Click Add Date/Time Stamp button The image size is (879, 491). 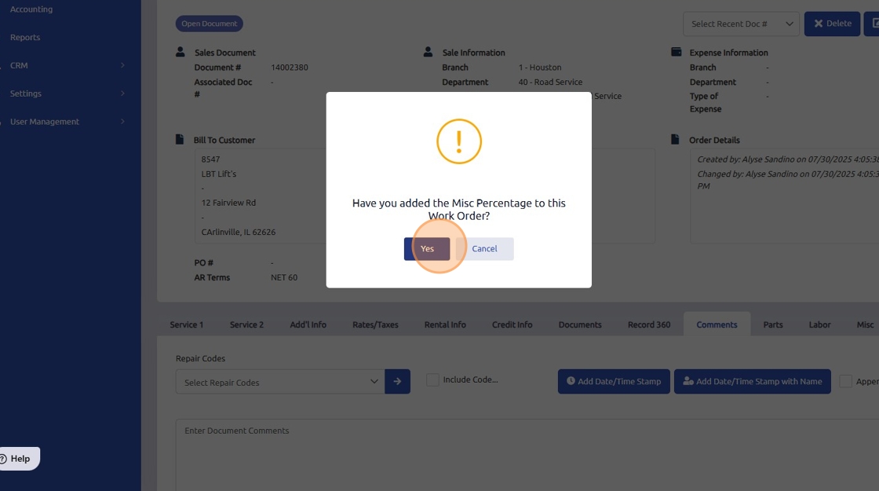(613, 382)
